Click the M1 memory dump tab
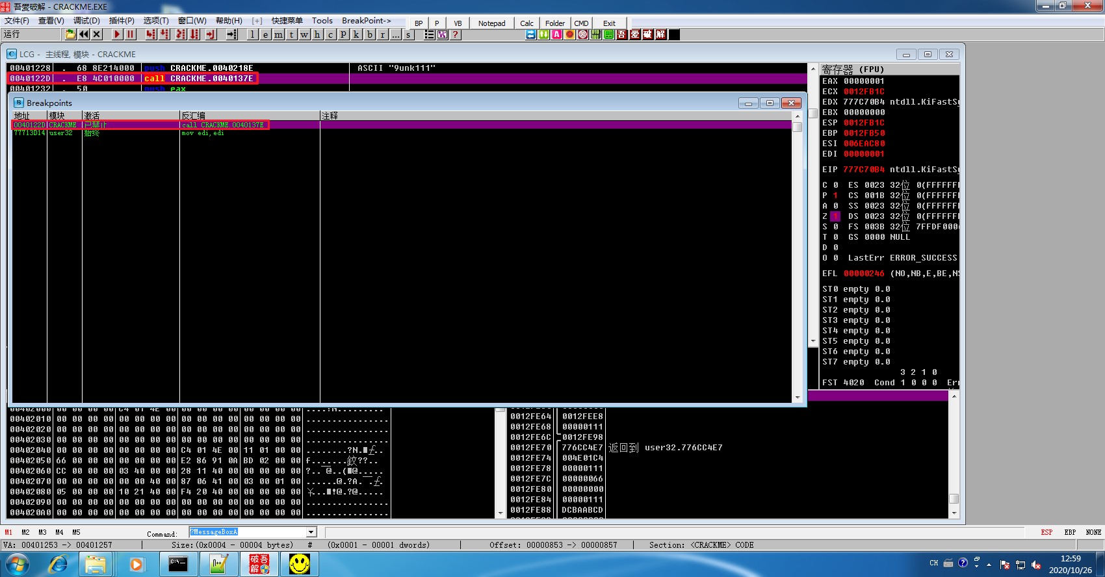This screenshot has width=1105, height=577. coord(8,532)
